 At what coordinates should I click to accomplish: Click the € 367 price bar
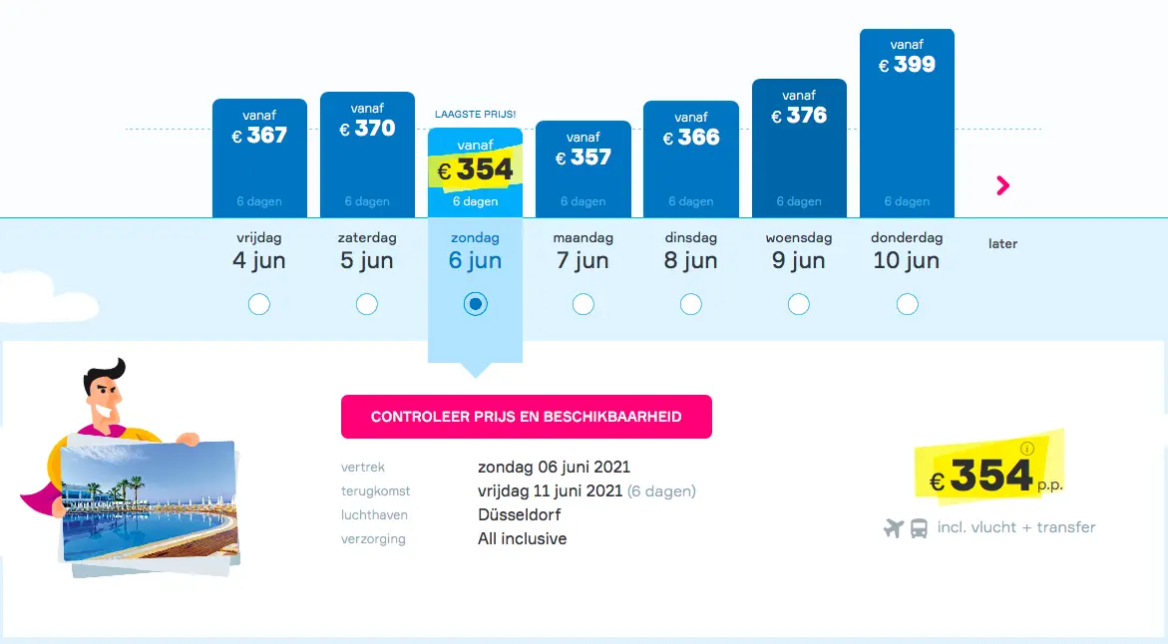259,158
